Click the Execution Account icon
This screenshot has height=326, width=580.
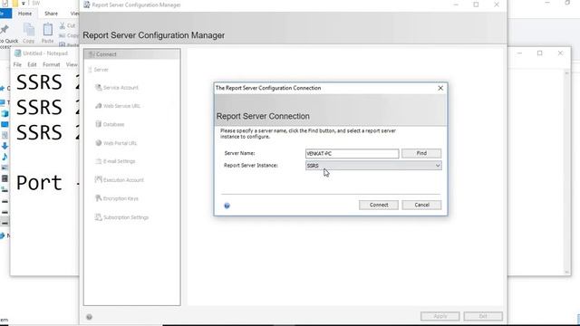click(99, 179)
